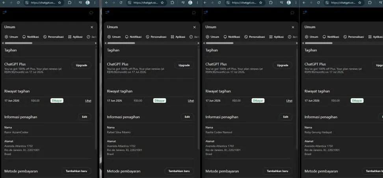Close settings dialog in Rafael Silva Ribeiro window
The height and width of the screenshot is (178, 383).
194,27
